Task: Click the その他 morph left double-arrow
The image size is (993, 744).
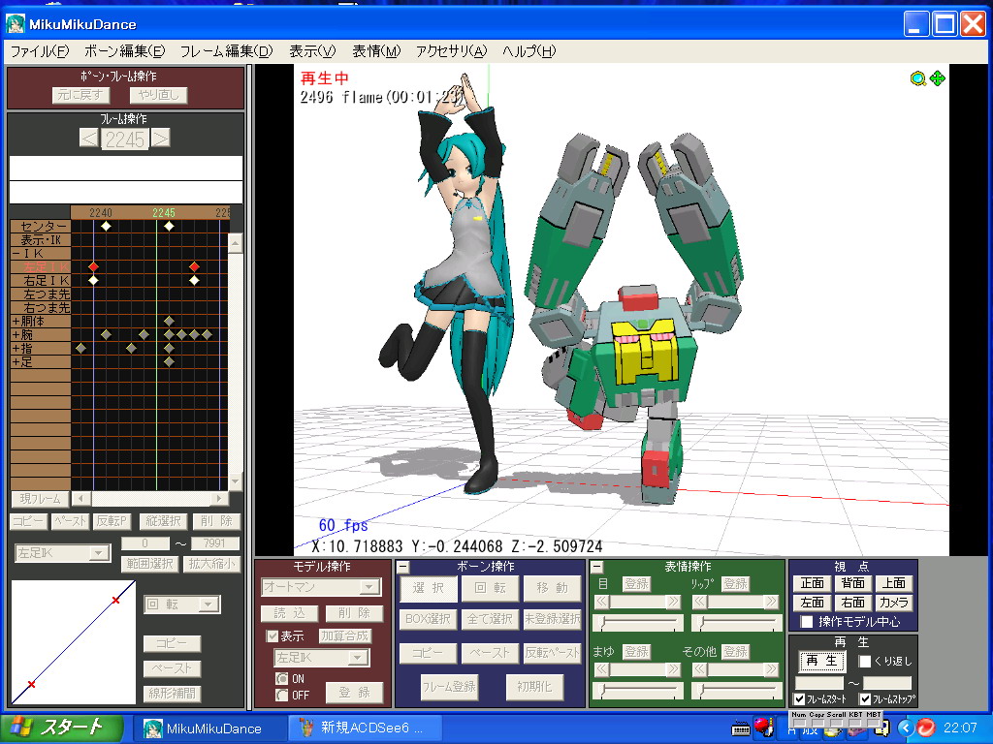Action: pos(700,669)
